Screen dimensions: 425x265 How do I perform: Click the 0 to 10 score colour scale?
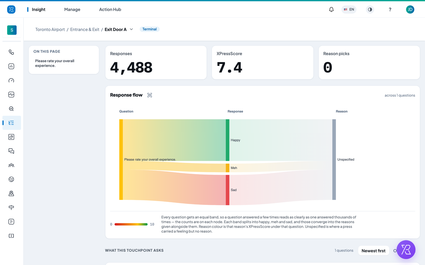click(x=131, y=224)
